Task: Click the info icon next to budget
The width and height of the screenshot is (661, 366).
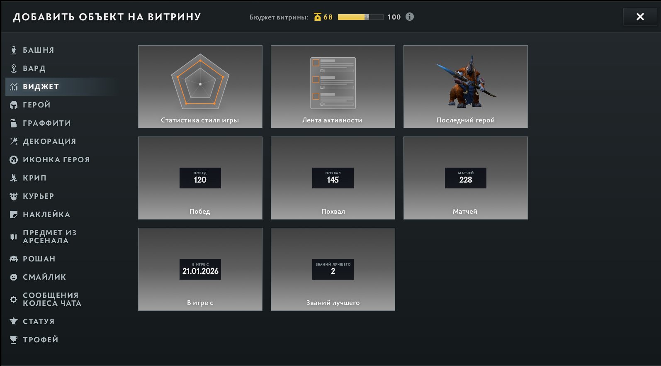Action: [x=410, y=17]
